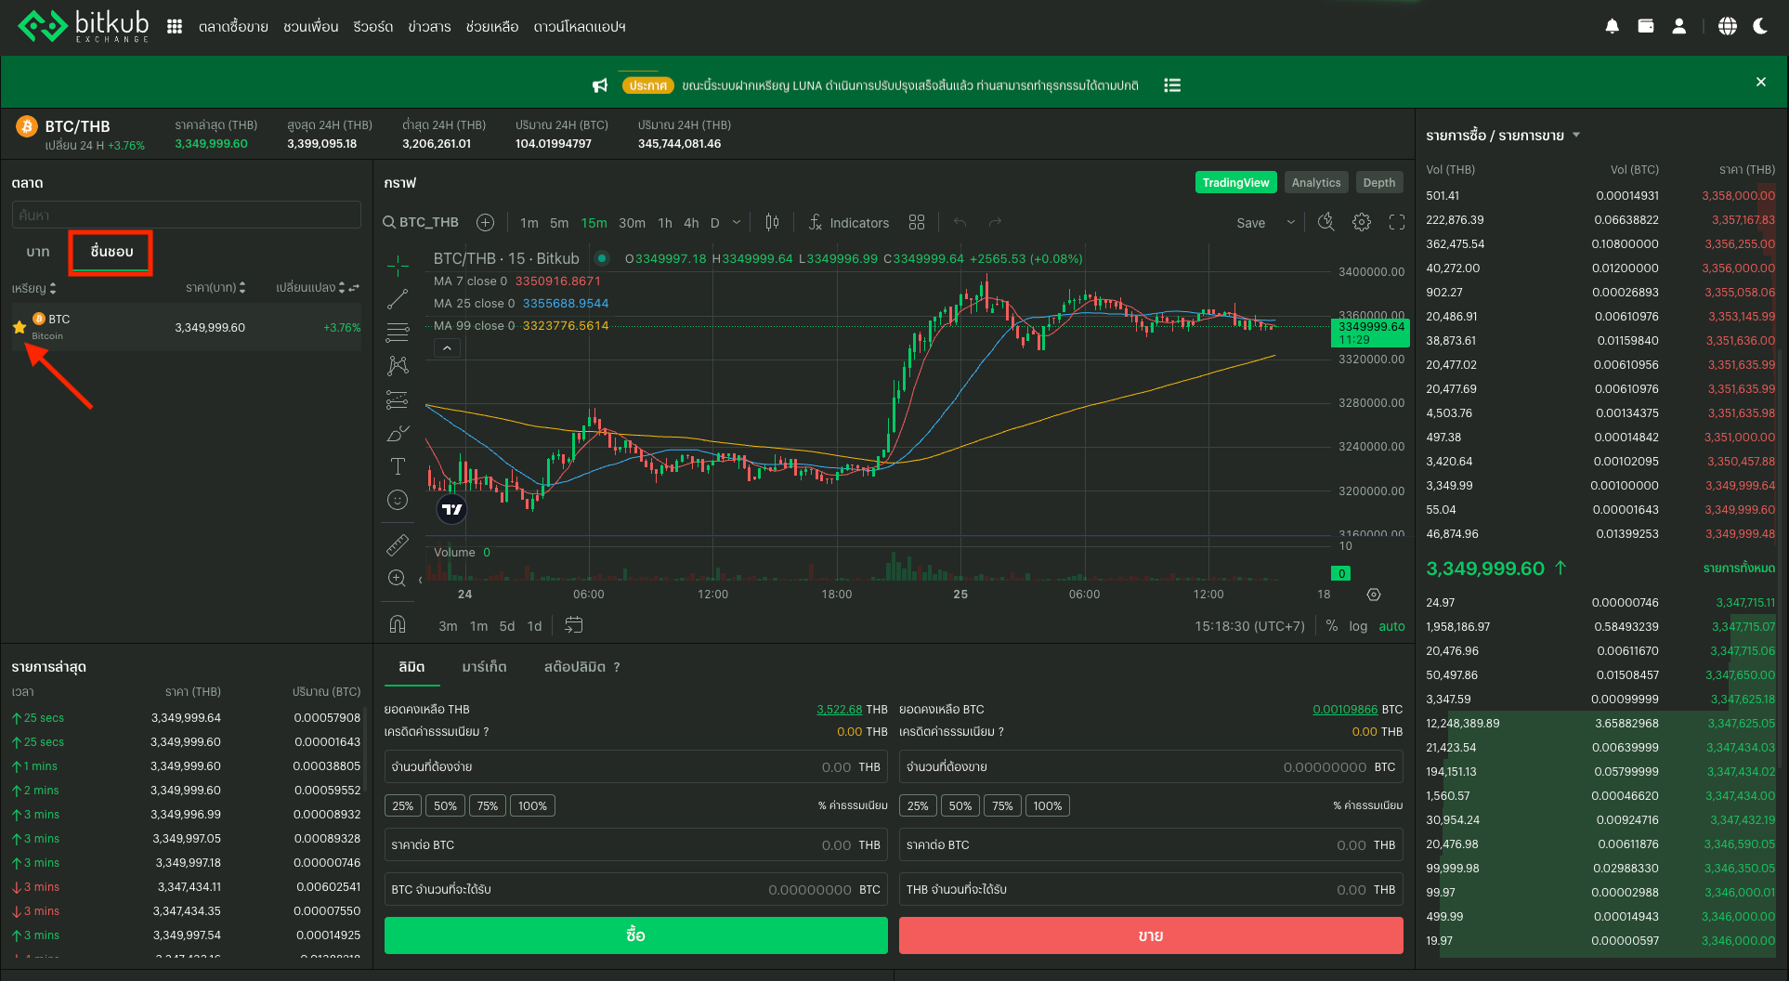Change chart candle style icon
The width and height of the screenshot is (1789, 981).
pos(772,222)
